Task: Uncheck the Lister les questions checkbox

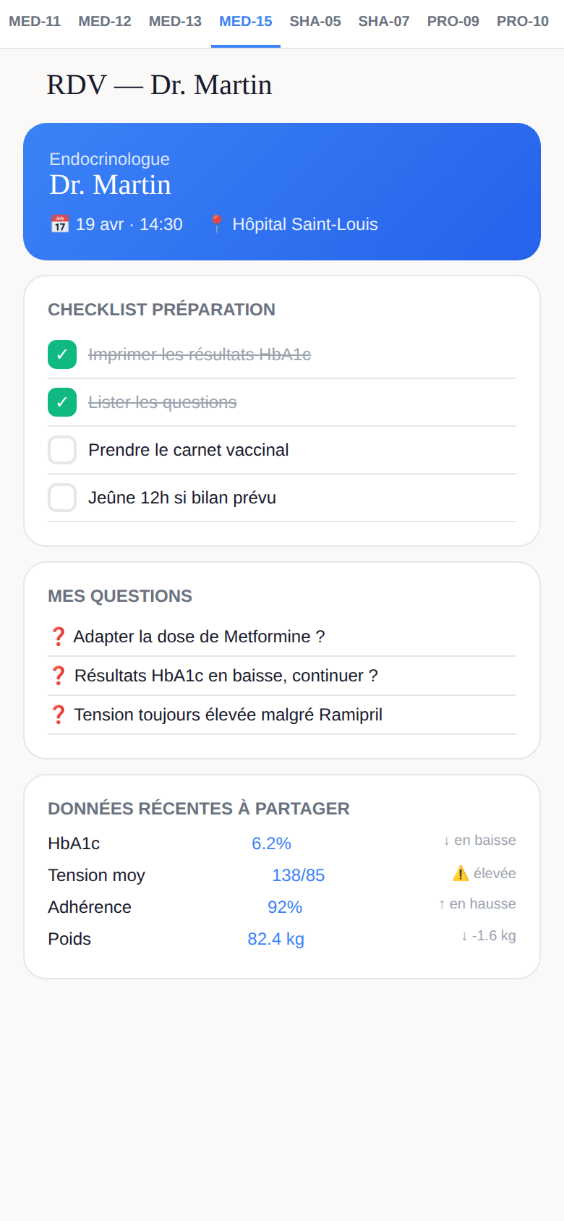Action: (62, 402)
